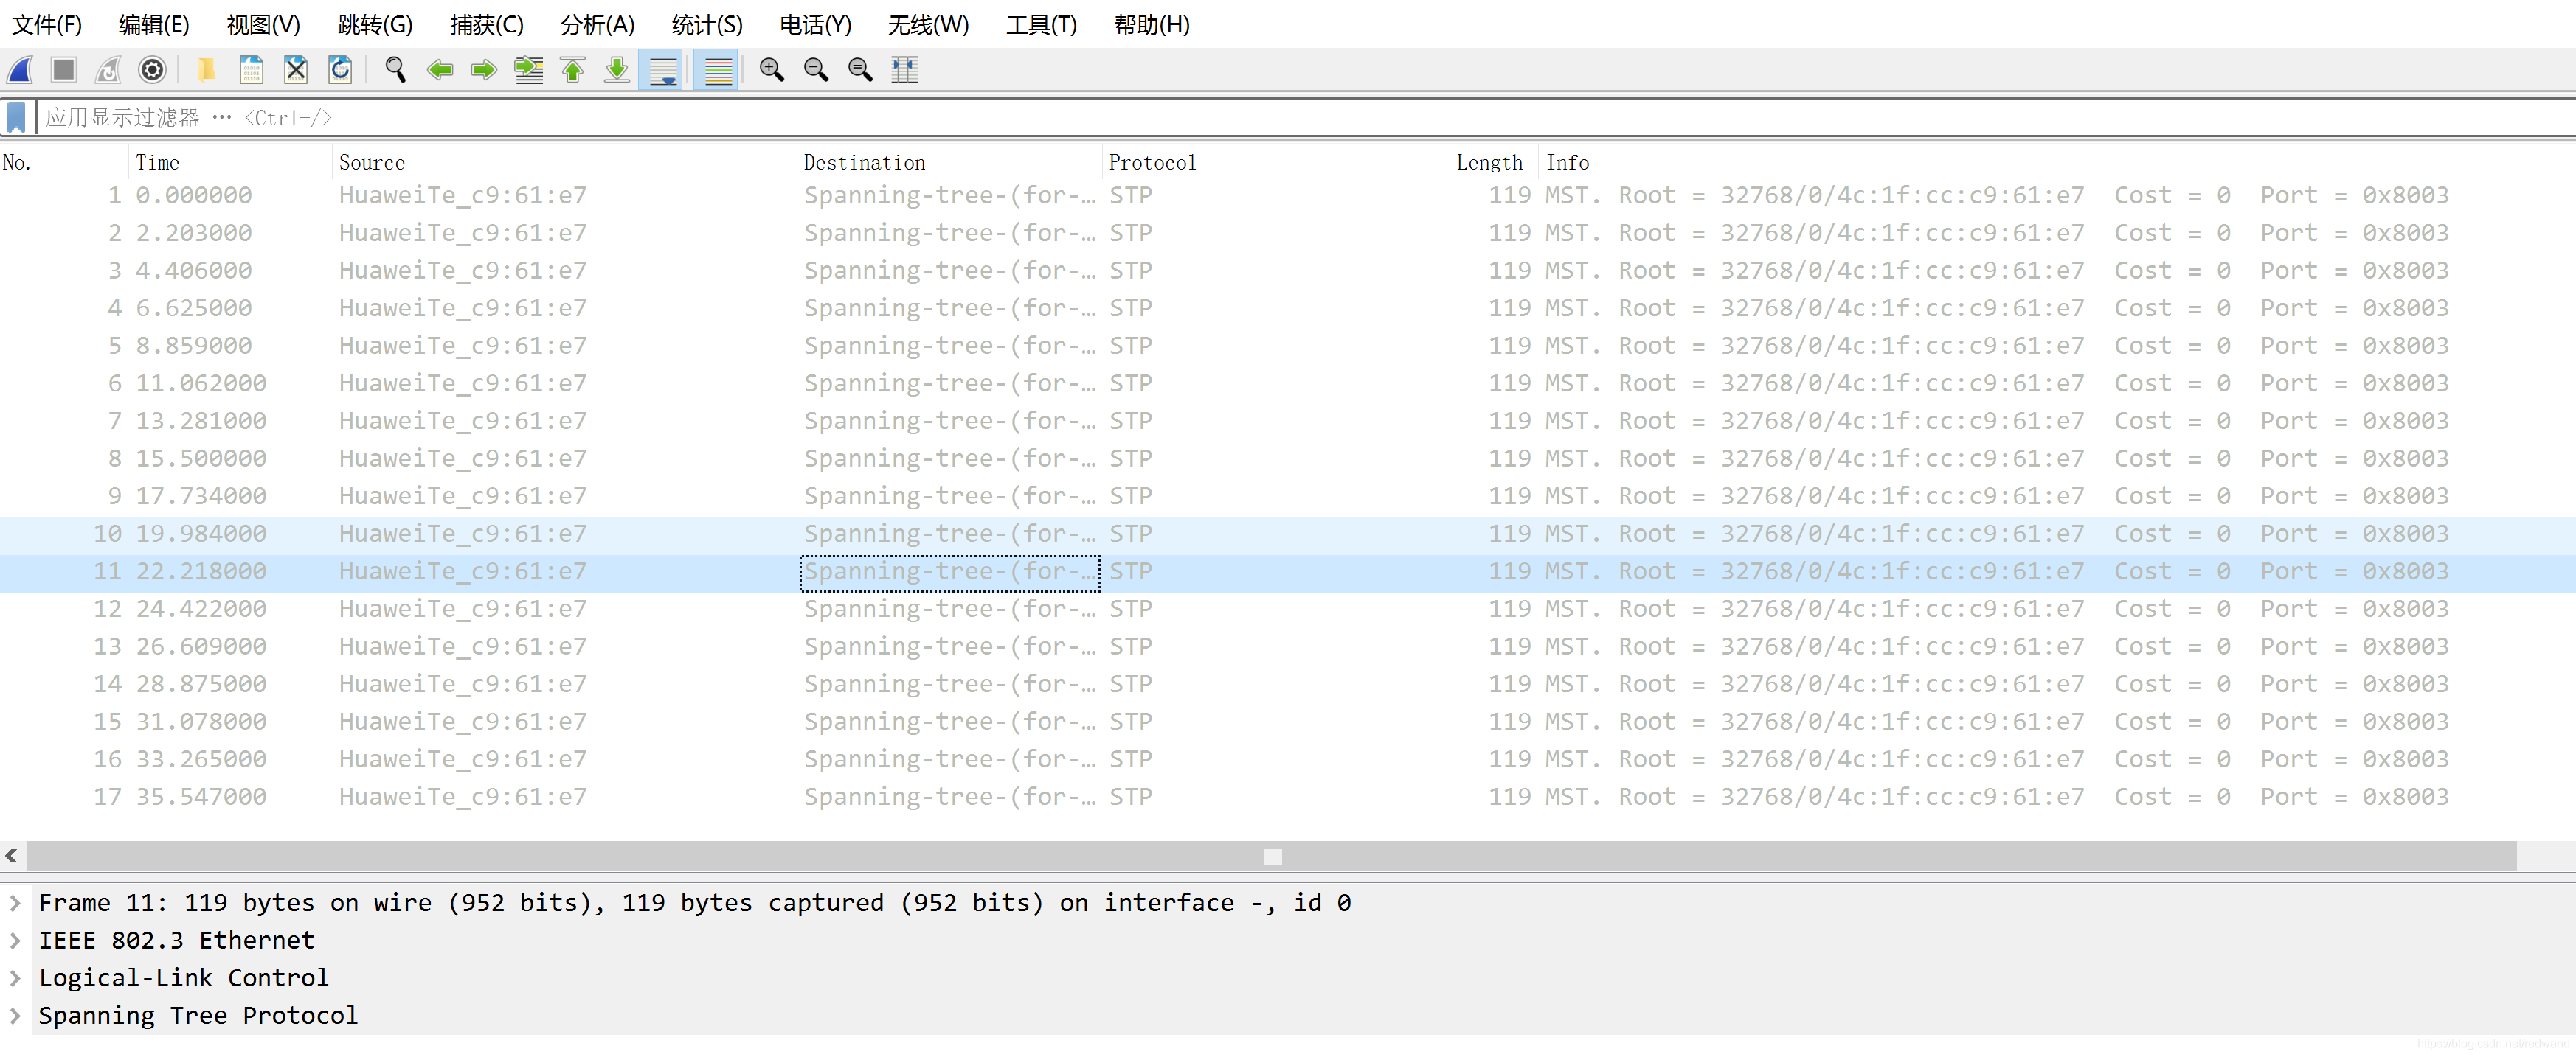This screenshot has width=2576, height=1057.
Task: Expand the IEEE 802.3 Ethernet section
Action: click(15, 941)
